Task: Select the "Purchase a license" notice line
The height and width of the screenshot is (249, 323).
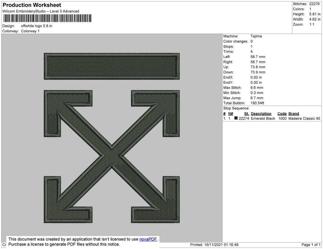Action: tap(64, 244)
